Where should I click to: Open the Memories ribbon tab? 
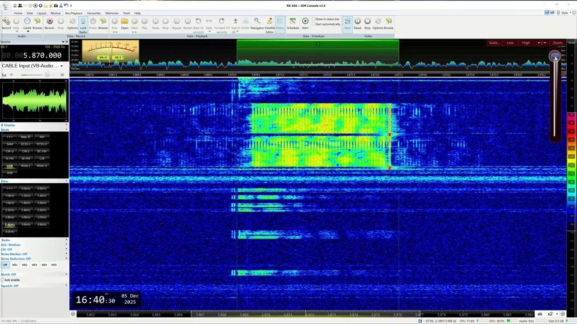[112, 13]
